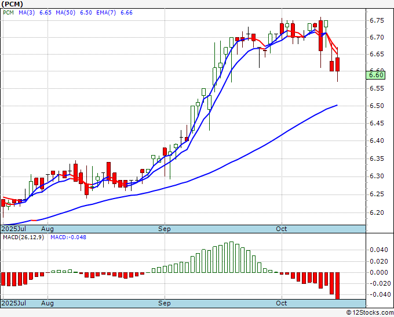Click the 6.70 price axis label
The width and height of the screenshot is (394, 317).
[377, 37]
